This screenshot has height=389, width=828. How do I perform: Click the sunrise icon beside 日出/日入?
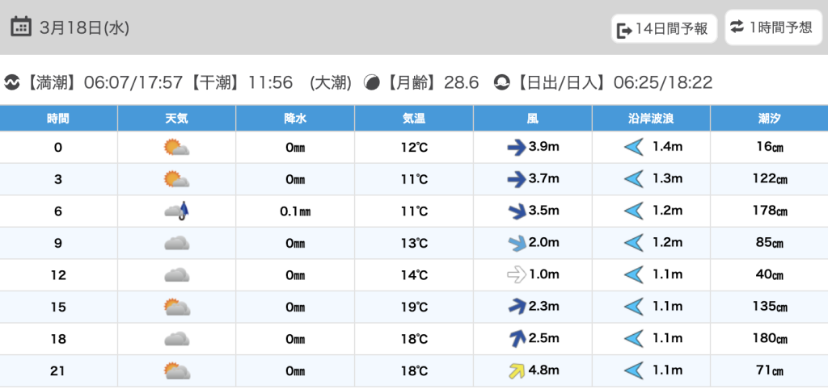click(501, 83)
